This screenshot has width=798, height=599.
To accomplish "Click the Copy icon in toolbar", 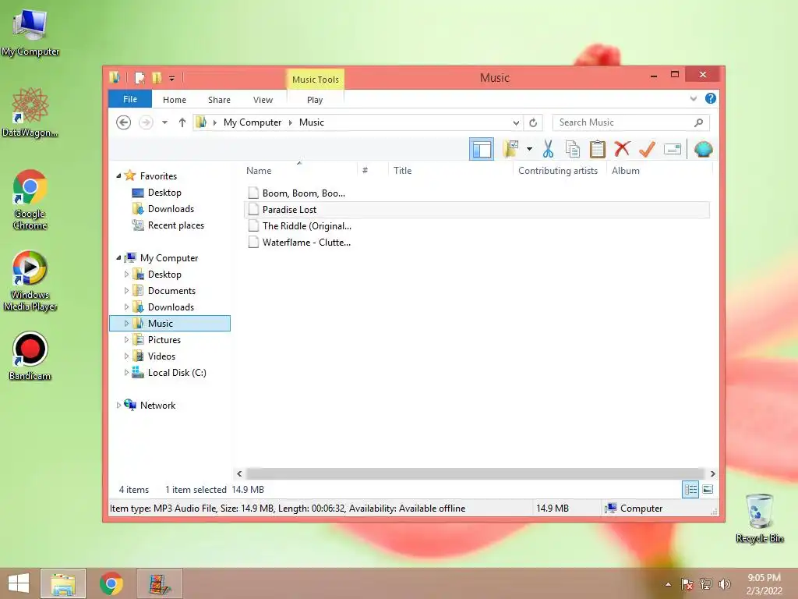I will tap(573, 149).
